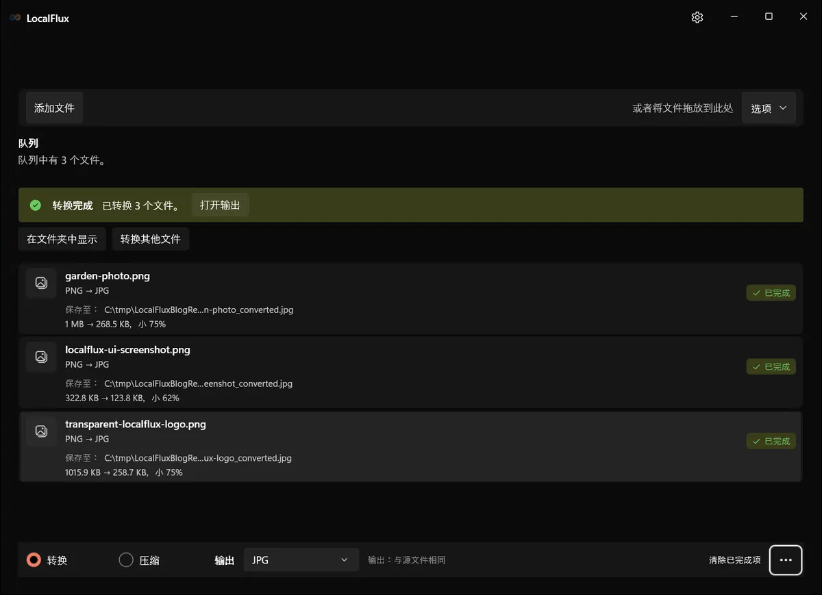Maximize the LocalFlux window
Screen dimensions: 822x595
[769, 17]
